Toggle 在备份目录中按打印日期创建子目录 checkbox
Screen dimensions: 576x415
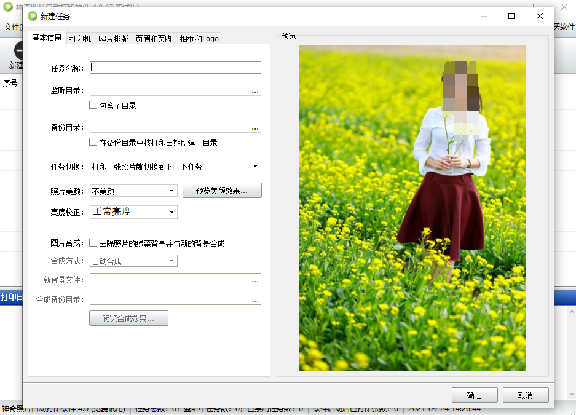coord(93,142)
